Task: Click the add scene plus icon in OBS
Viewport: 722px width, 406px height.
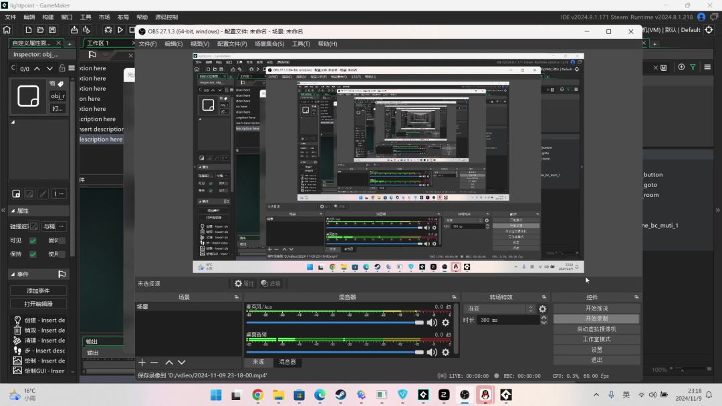Action: (x=142, y=362)
